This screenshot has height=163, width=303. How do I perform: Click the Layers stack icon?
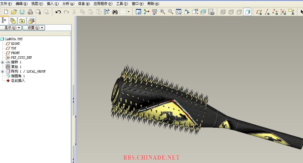(x=203, y=12)
